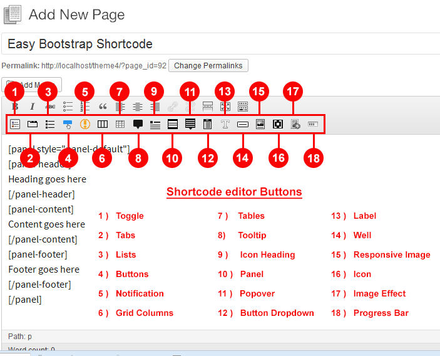440x356 pixels.
Task: Click the 'Heading goes here' text
Action: click(x=47, y=179)
